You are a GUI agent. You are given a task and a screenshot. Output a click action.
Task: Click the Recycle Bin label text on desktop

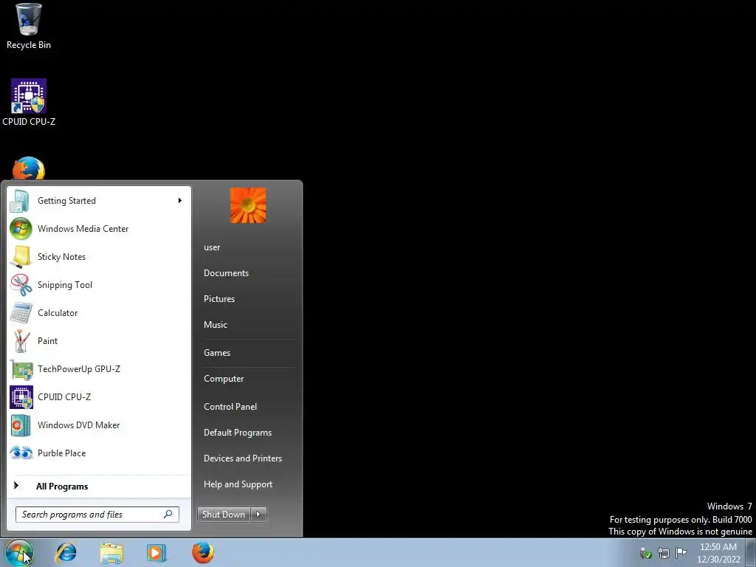tap(29, 45)
